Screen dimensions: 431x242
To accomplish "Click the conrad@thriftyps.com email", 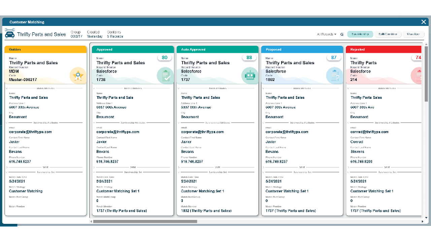I will click(x=369, y=132).
